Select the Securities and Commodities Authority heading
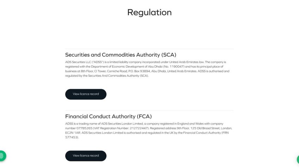 tap(121, 55)
